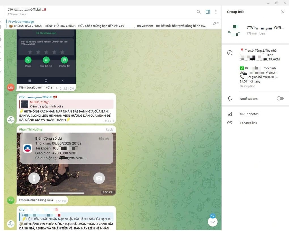
Task: Click the info icon beside description
Action: (230, 53)
